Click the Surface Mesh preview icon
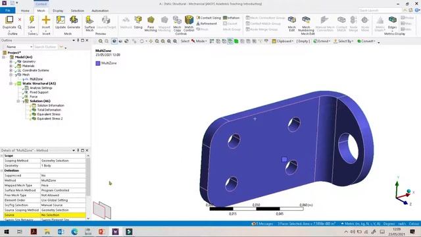This screenshot has width=421, height=237. coord(89,20)
